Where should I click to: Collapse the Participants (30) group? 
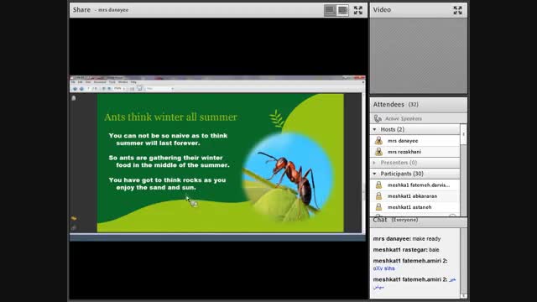coord(375,174)
